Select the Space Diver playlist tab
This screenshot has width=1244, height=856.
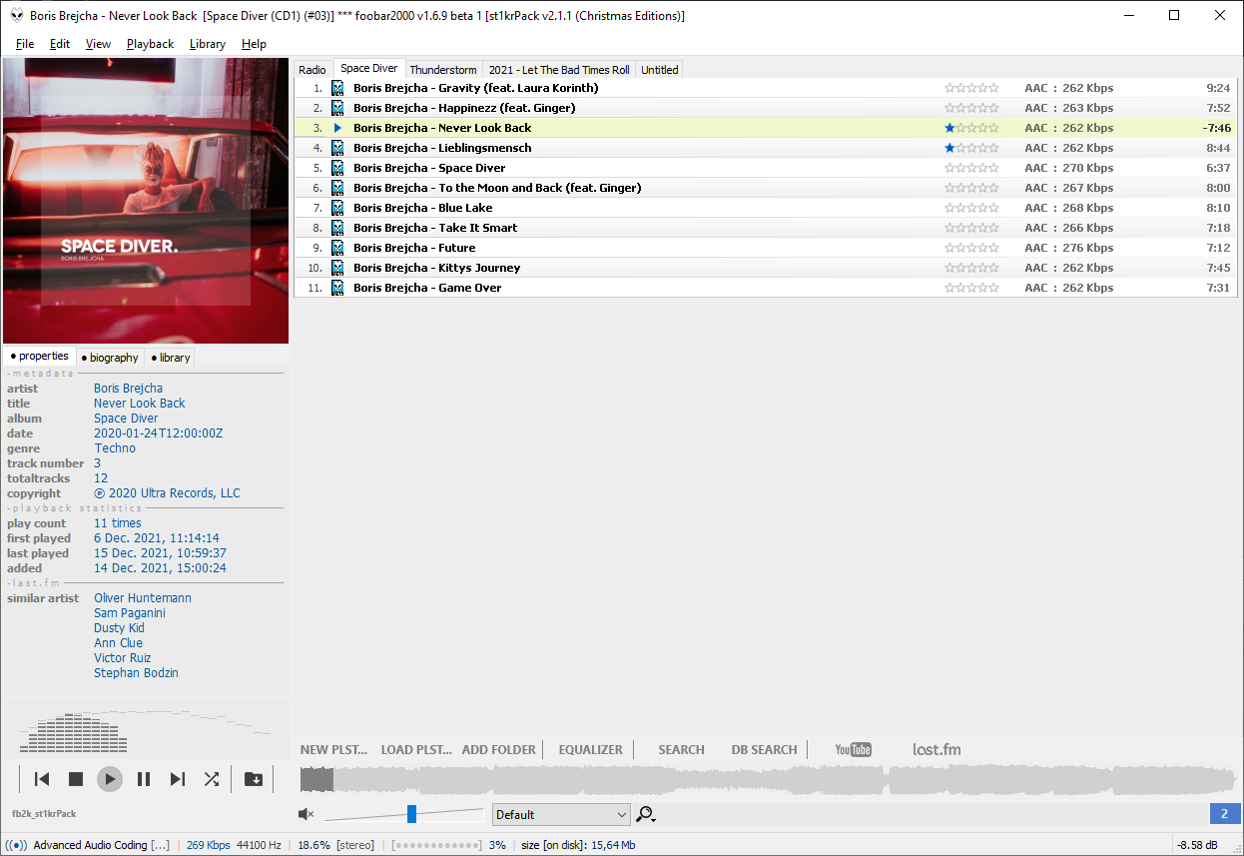point(369,69)
